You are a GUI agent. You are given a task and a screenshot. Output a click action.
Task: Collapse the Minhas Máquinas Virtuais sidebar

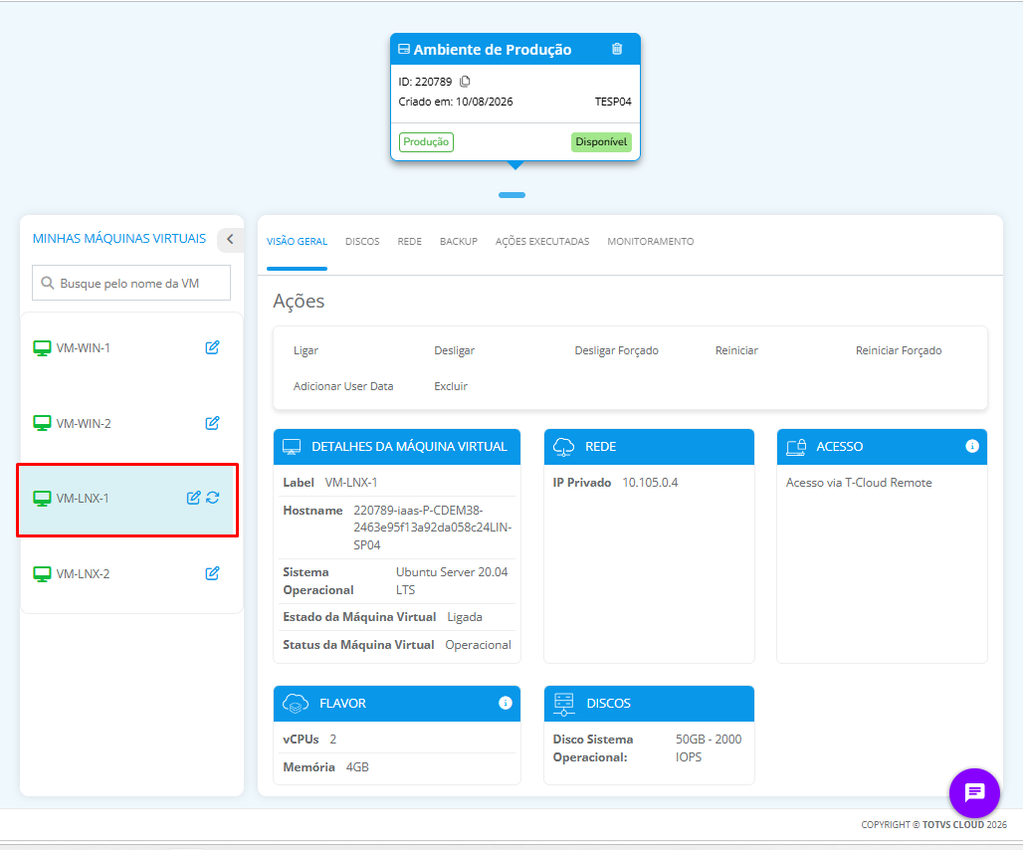[230, 240]
